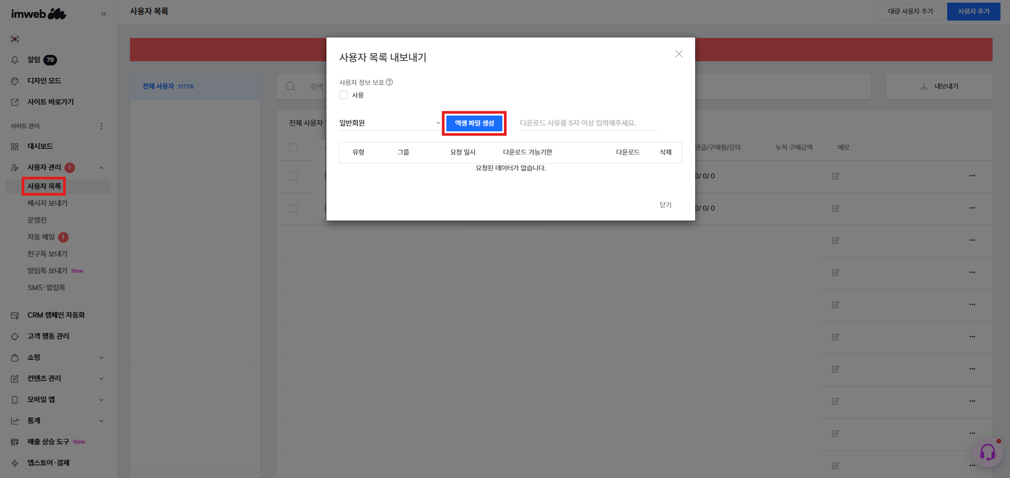The width and height of the screenshot is (1010, 478).
Task: Select 메시지 보내기 in sidebar
Action: coord(48,203)
